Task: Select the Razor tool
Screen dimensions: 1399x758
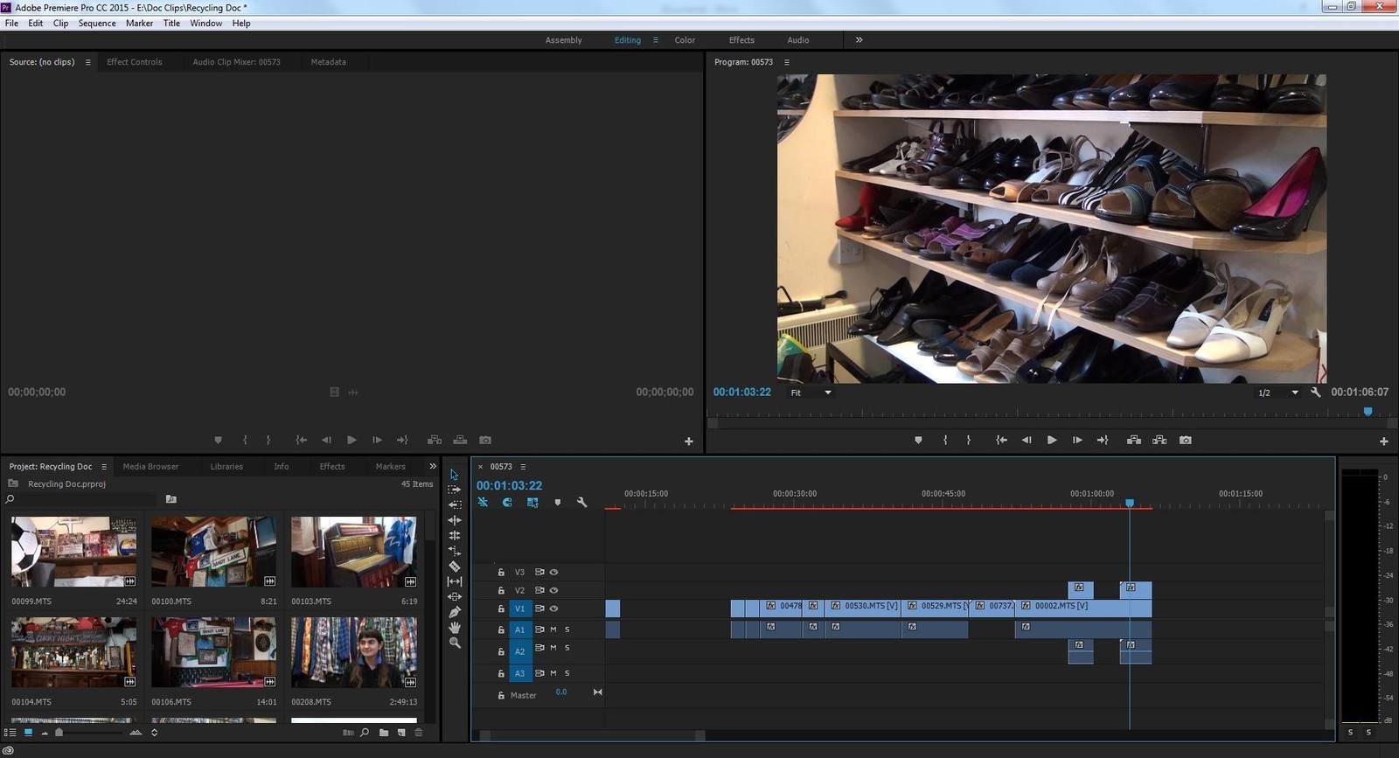Action: click(455, 567)
